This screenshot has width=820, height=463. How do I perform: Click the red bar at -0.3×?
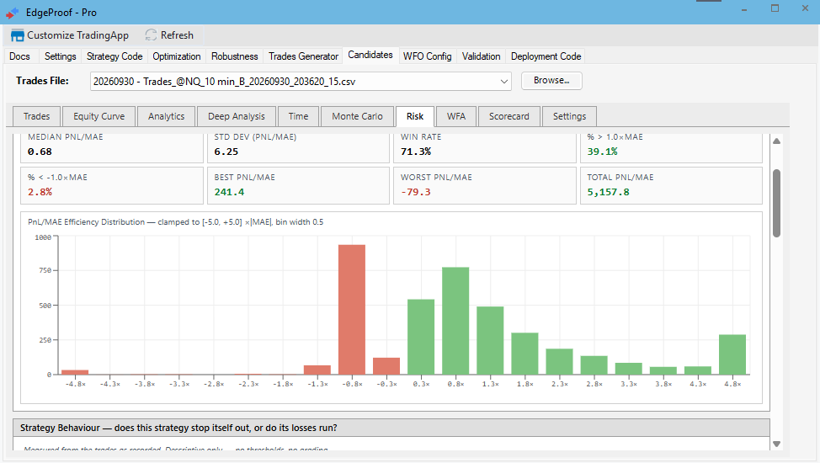(x=386, y=366)
